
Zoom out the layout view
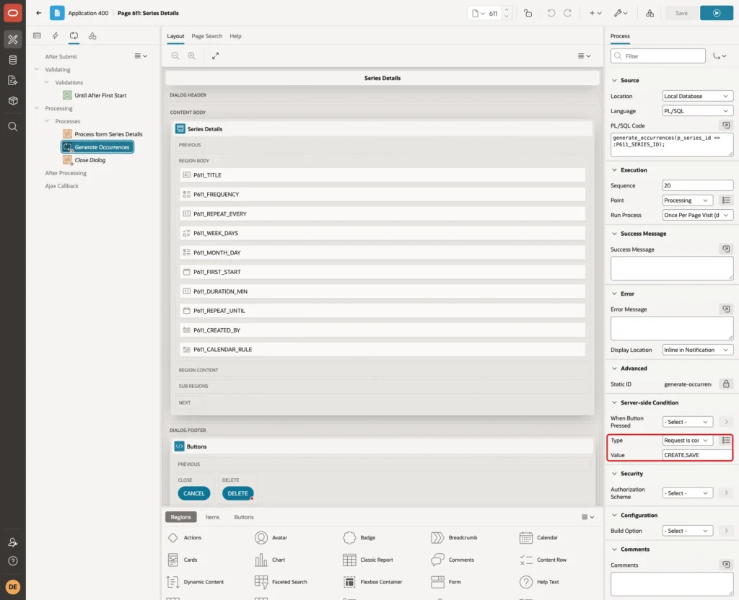175,56
